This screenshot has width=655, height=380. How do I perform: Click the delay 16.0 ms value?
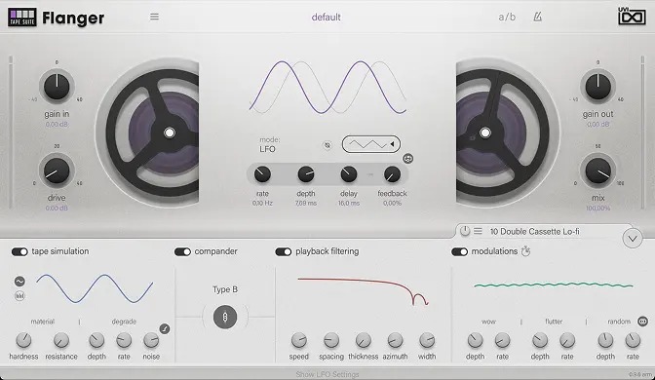click(x=349, y=204)
